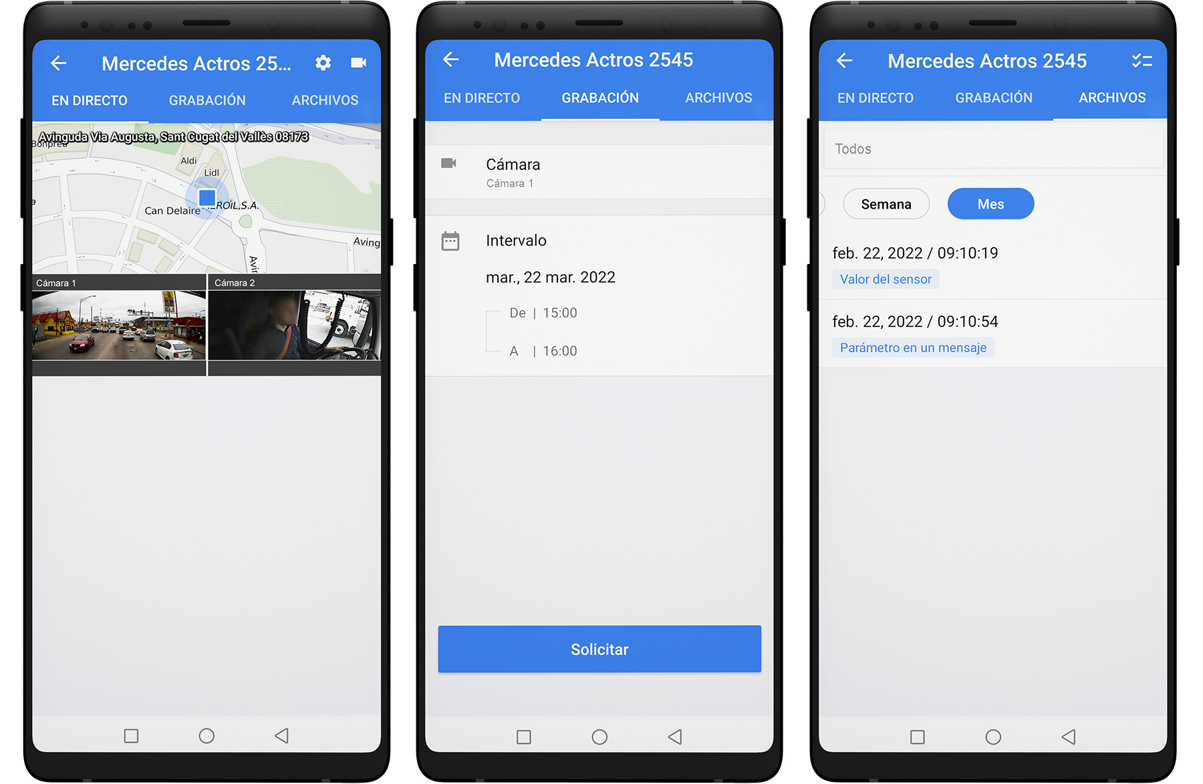
Task: Switch to GRABACIÓN tab on live screen
Action: pyautogui.click(x=207, y=100)
